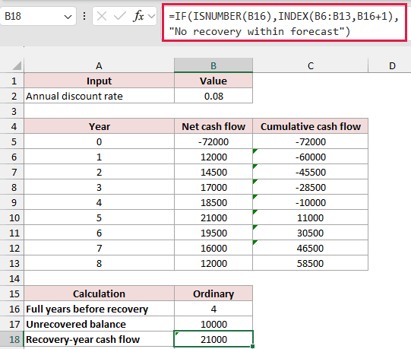Image resolution: width=411 pixels, height=349 pixels.
Task: Select net cash flow 19500
Action: 213,233
